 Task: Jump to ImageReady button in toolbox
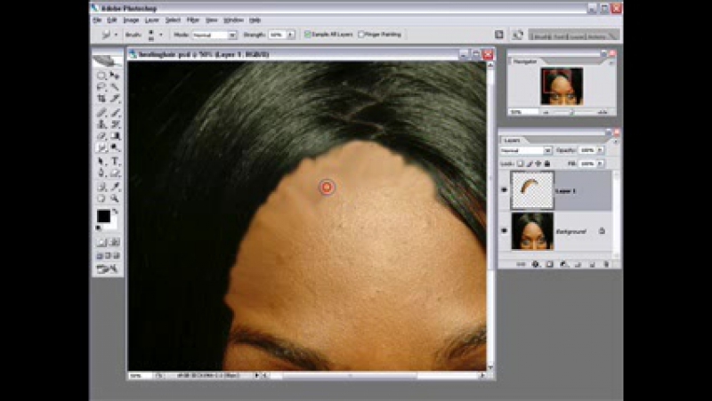click(108, 269)
